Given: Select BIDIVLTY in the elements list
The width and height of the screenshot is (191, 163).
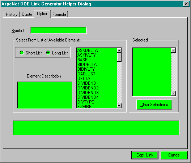Looking at the screenshot, I should click(x=97, y=69).
